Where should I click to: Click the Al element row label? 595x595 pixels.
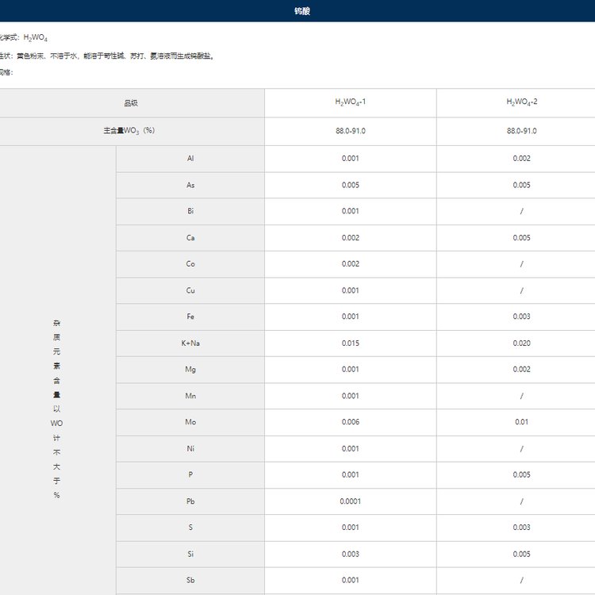[x=190, y=159]
